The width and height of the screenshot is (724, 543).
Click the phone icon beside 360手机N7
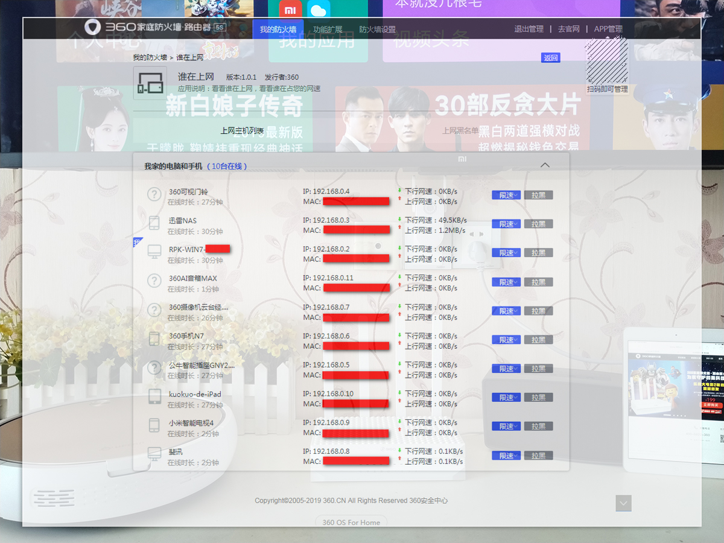point(154,339)
